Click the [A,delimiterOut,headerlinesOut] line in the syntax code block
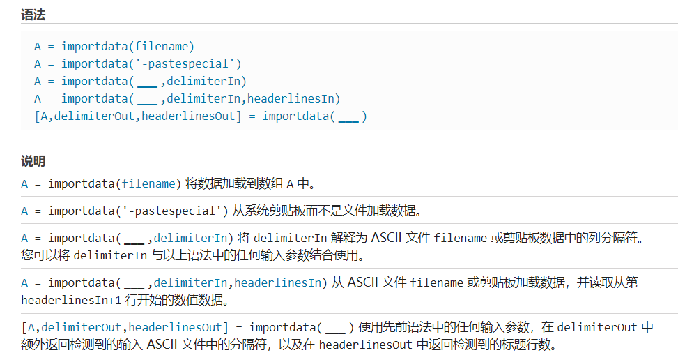The width and height of the screenshot is (678, 362). (201, 116)
